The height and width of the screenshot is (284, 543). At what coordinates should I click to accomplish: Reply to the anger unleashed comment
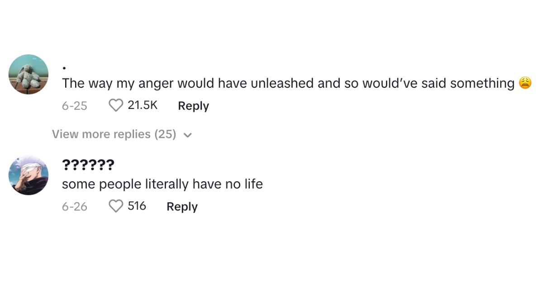[x=193, y=106]
